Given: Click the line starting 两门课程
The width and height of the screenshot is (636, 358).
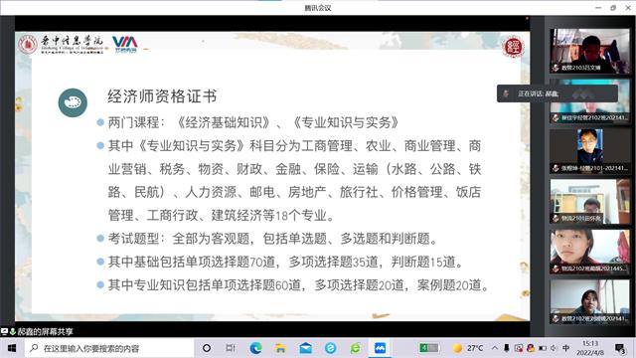Looking at the screenshot, I should click(253, 122).
